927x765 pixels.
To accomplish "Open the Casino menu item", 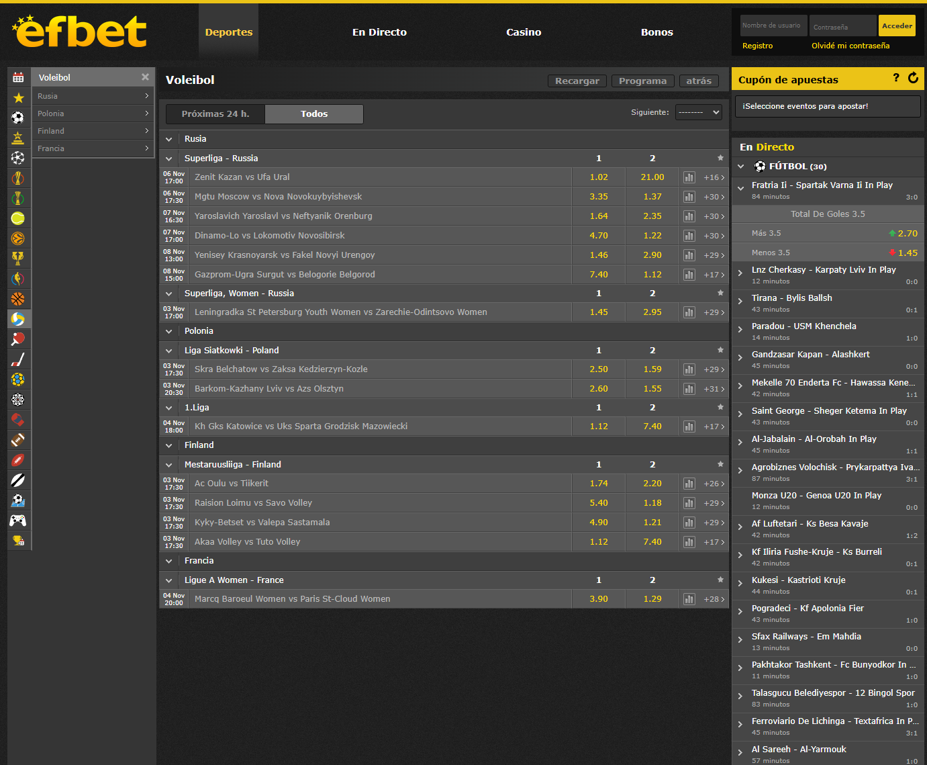I will coord(524,32).
